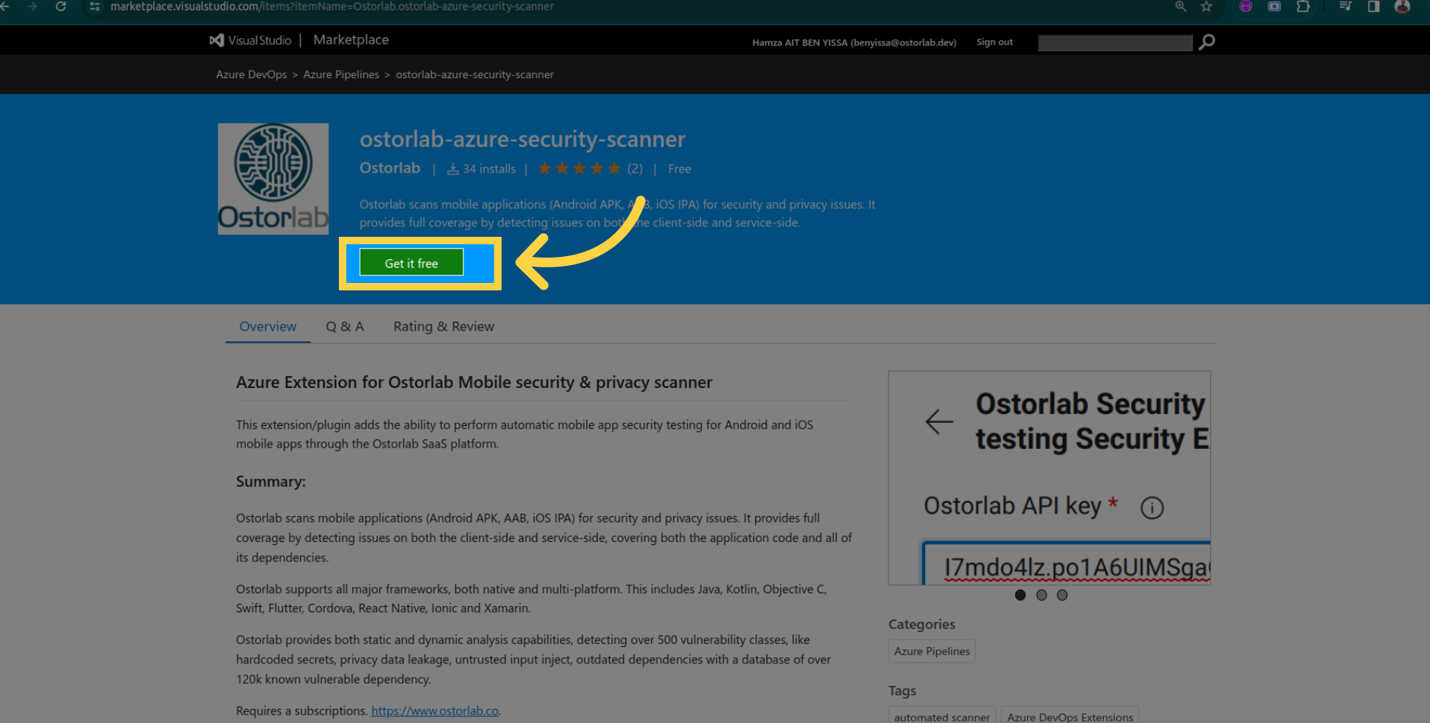Click the five-star rating to see reviews
The width and height of the screenshot is (1430, 723).
pos(579,169)
